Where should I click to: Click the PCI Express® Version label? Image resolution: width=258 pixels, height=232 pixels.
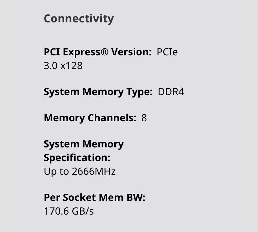tap(98, 52)
